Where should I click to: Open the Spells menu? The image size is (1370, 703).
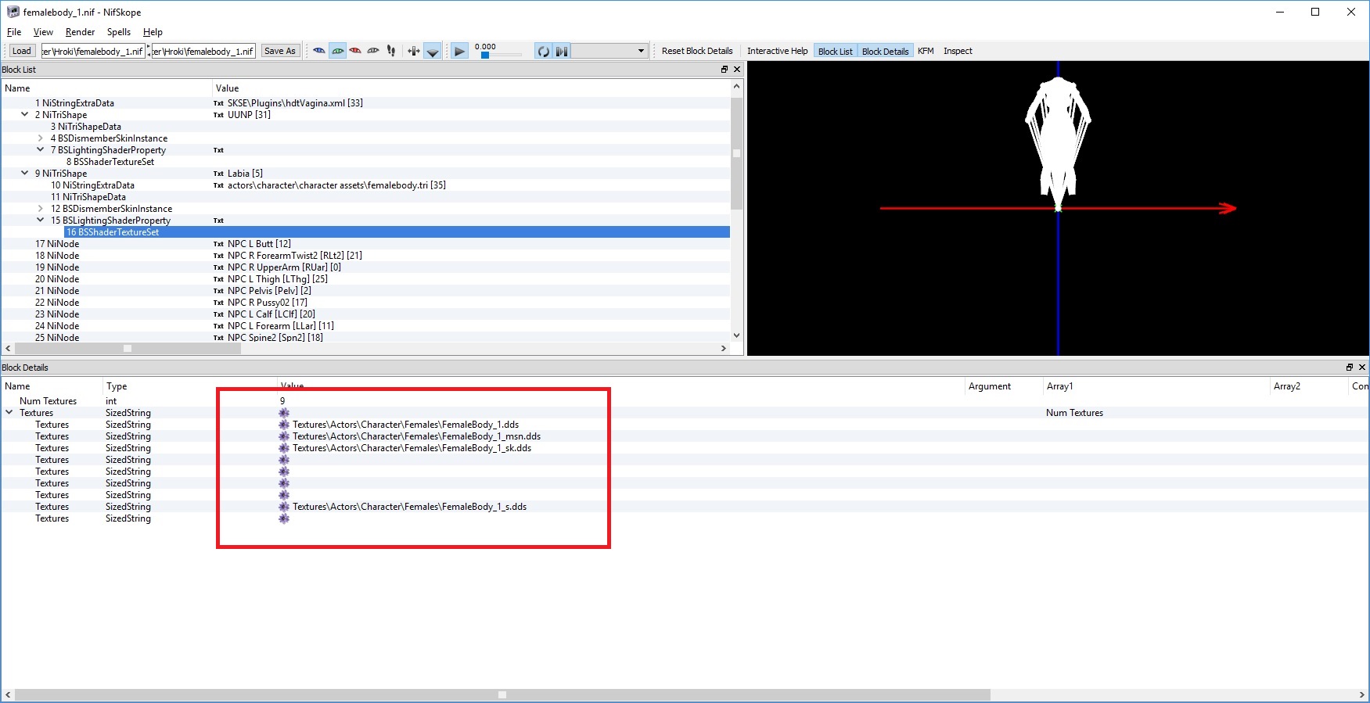coord(119,32)
